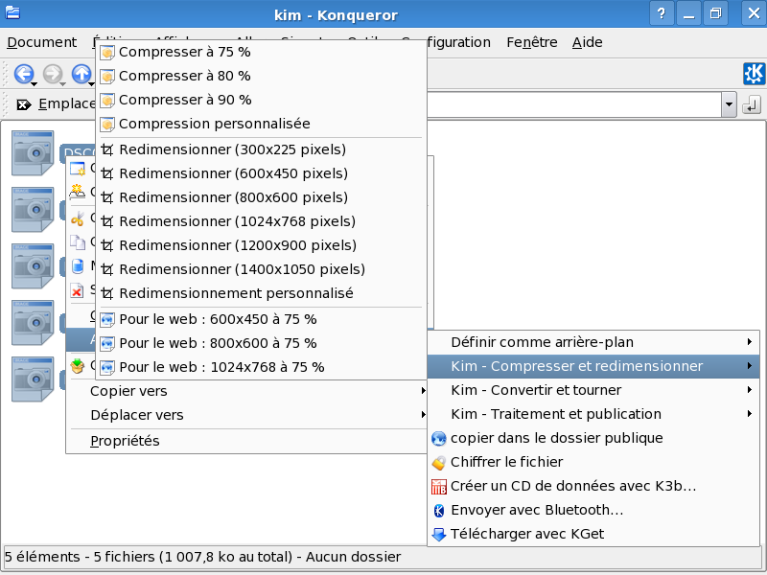This screenshot has width=767, height=575.
Task: Choose Pour le web : 800x600 à 75 %
Action: pos(261,343)
